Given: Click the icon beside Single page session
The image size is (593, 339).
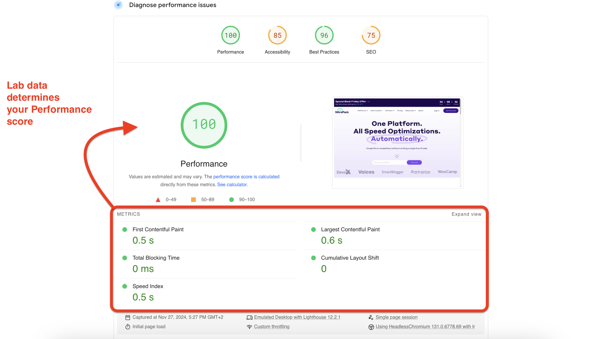Looking at the screenshot, I should [371, 317].
